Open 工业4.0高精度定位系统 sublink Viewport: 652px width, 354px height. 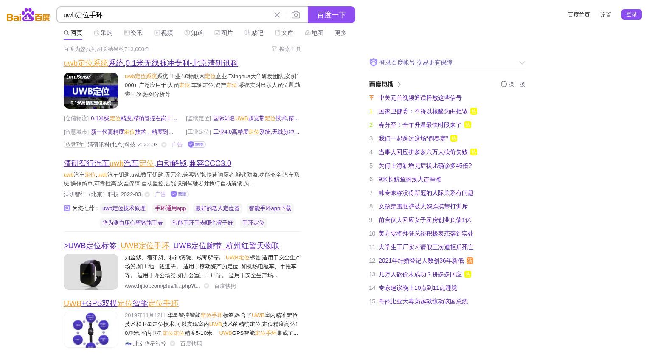coord(256,132)
